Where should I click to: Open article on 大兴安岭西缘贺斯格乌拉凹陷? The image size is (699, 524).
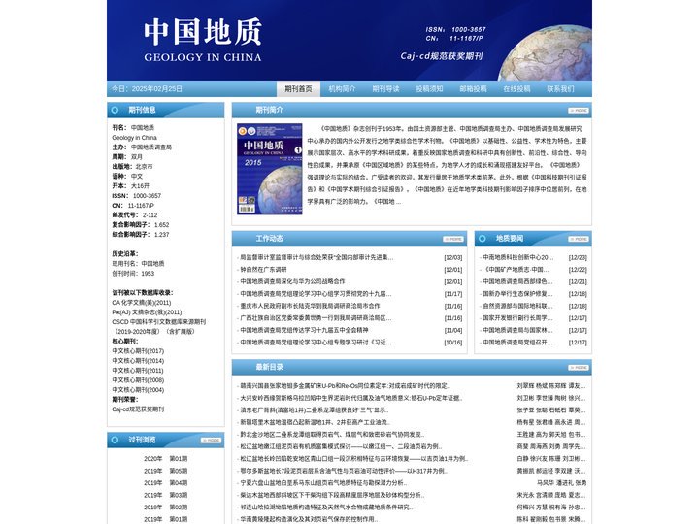351,399
